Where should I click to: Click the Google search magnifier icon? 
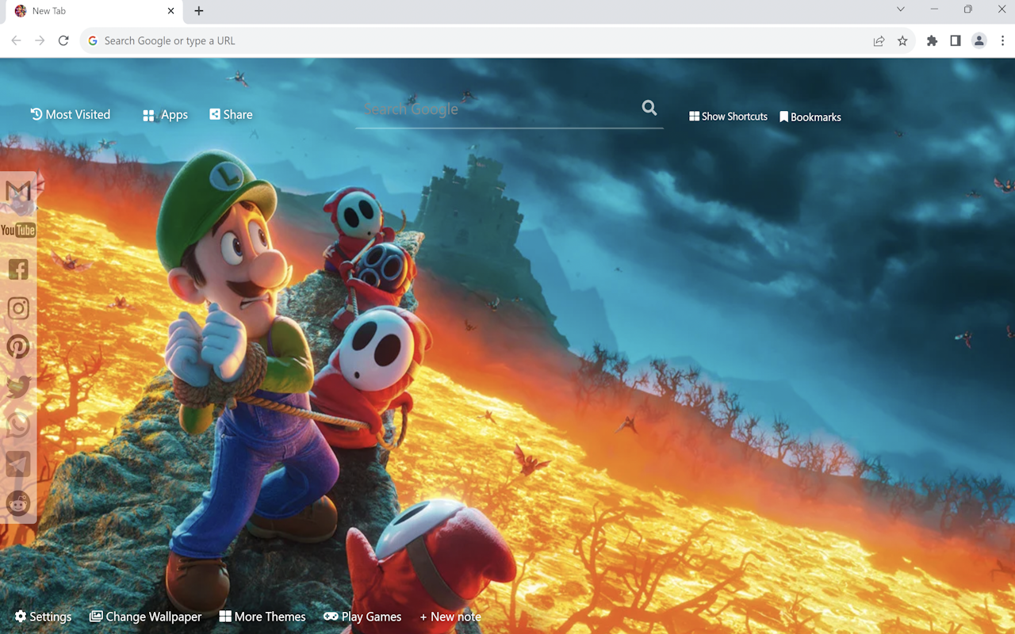(x=649, y=108)
